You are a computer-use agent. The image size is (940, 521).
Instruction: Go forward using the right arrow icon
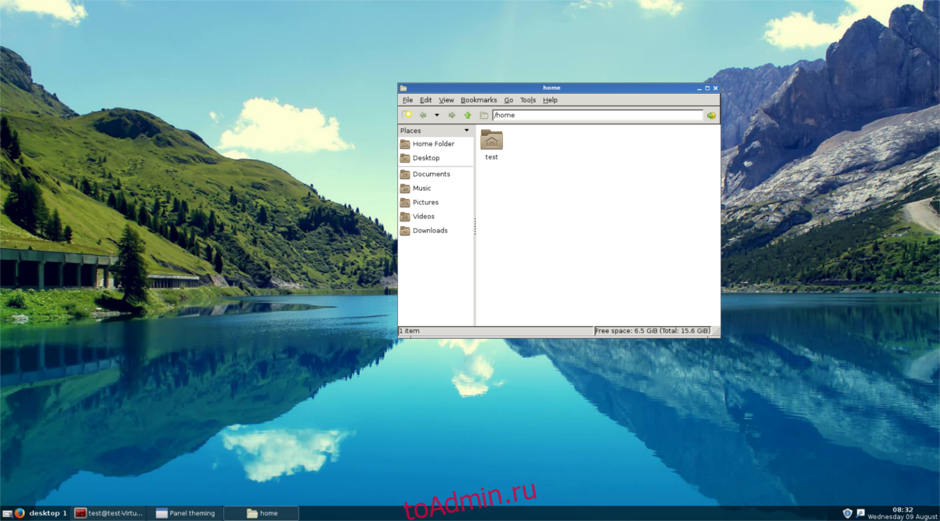[x=452, y=115]
